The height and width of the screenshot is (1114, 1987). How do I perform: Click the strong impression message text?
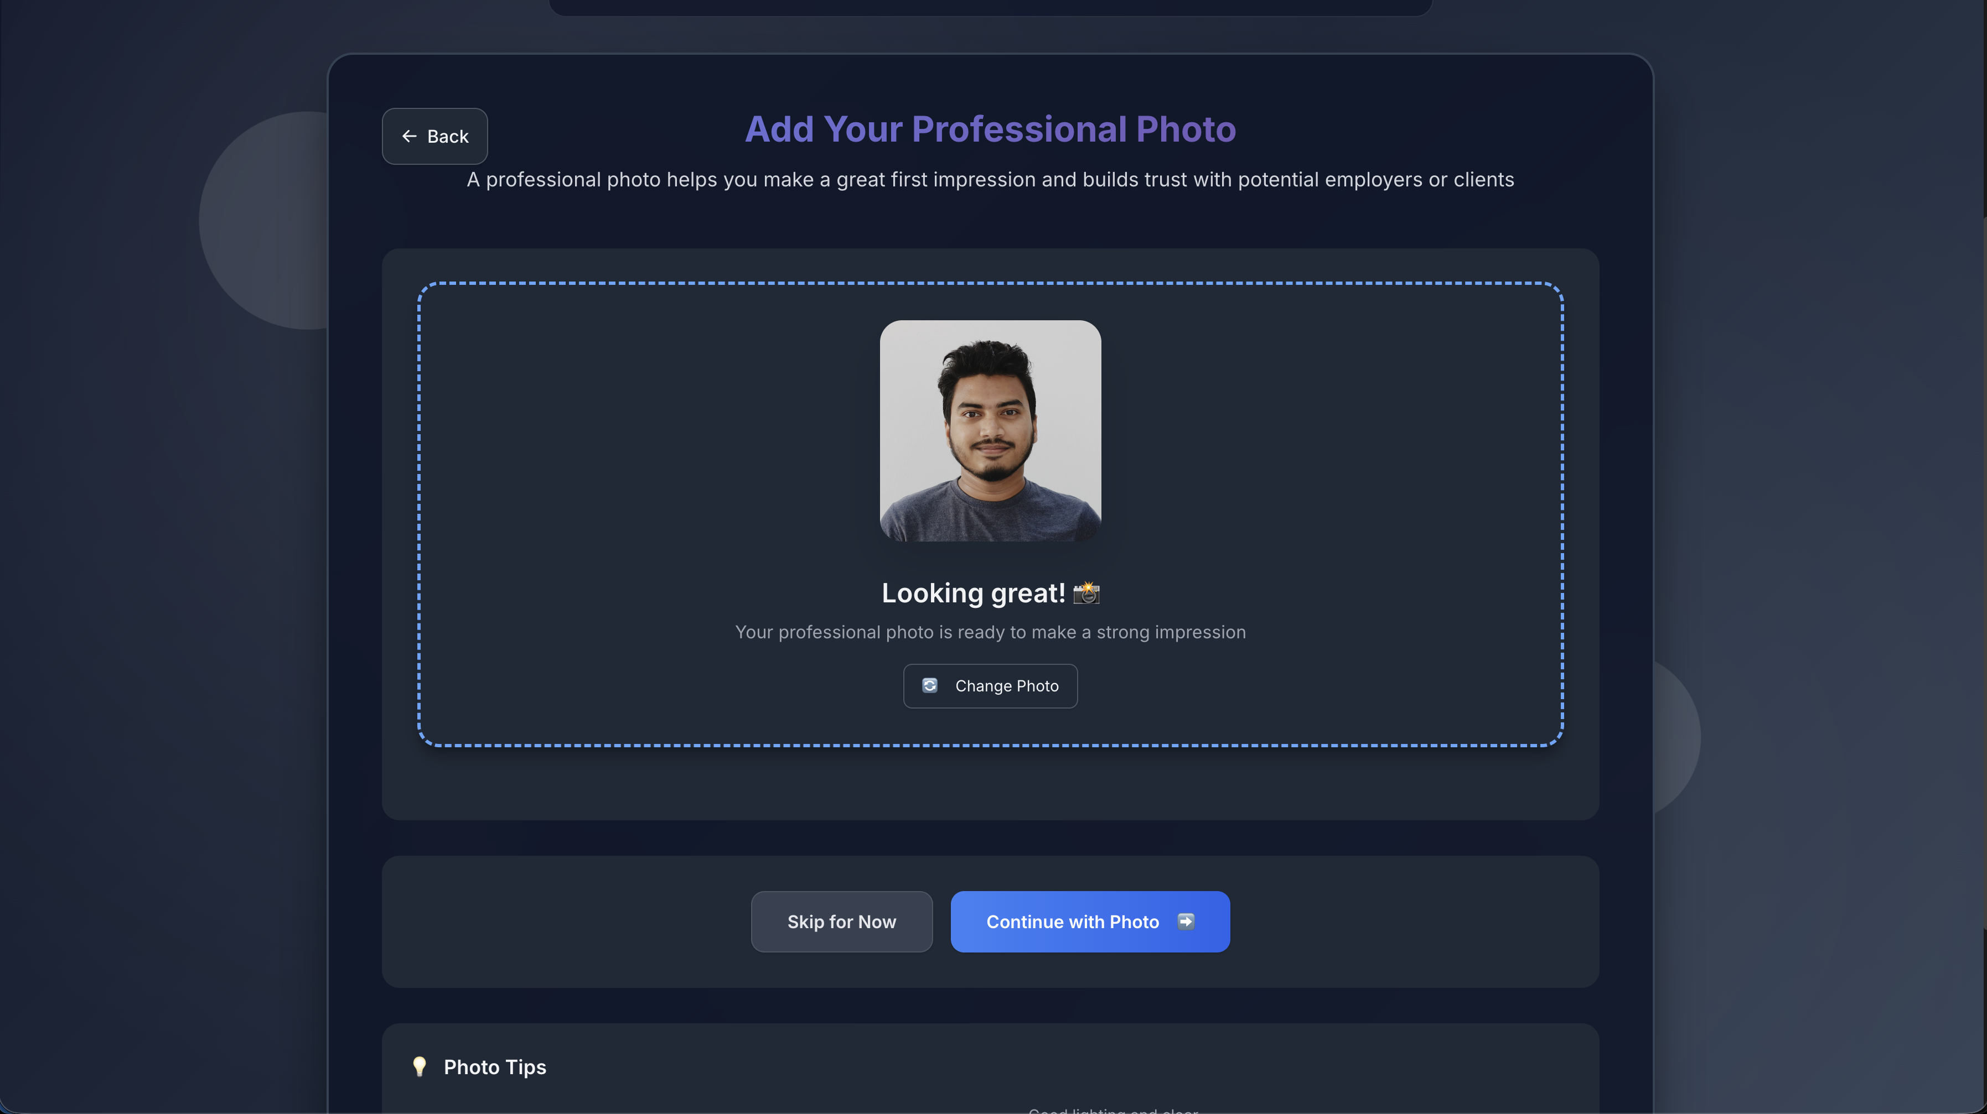coord(990,632)
